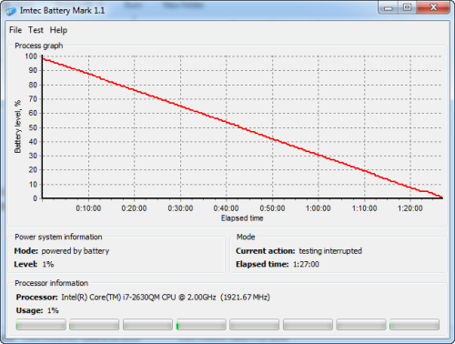The height and width of the screenshot is (344, 455).
Task: Click the 1:10:00 tick label
Action: (364, 208)
